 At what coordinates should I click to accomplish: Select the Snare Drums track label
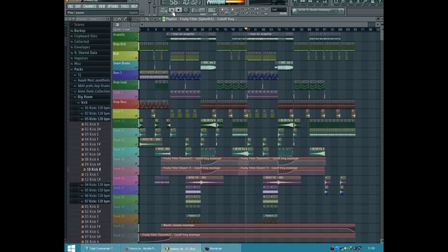pyautogui.click(x=121, y=63)
